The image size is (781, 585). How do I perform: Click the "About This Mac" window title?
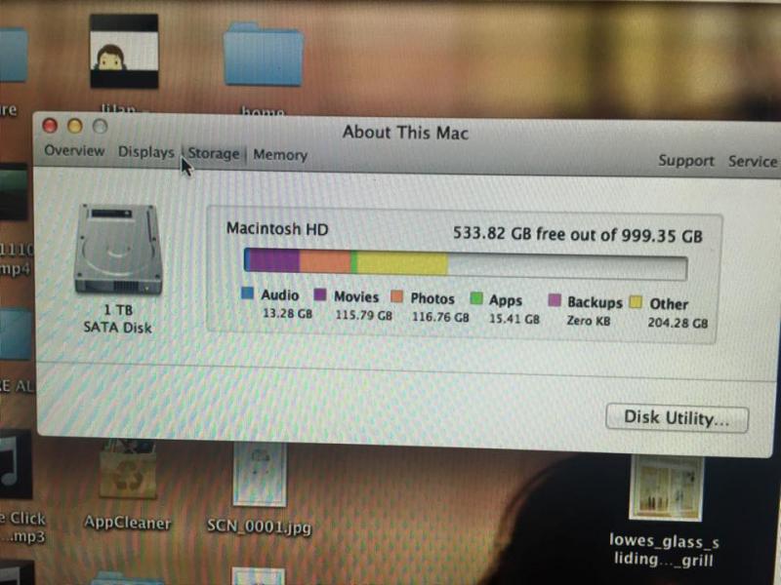(x=405, y=133)
